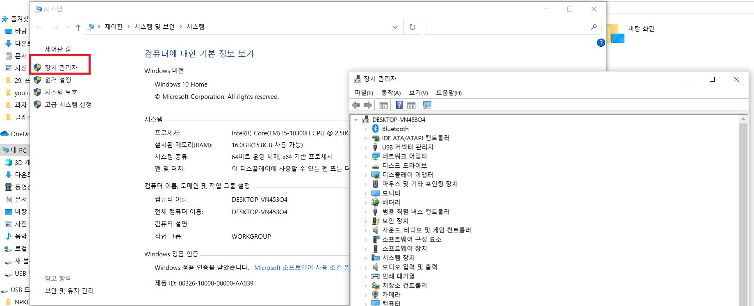This screenshot has width=754, height=306.
Task: Select 음악 folder in Explorer sidebar
Action: [21, 236]
